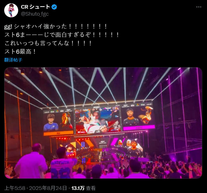Click the blue verified badge
This screenshot has width=207, height=193.
point(54,7)
